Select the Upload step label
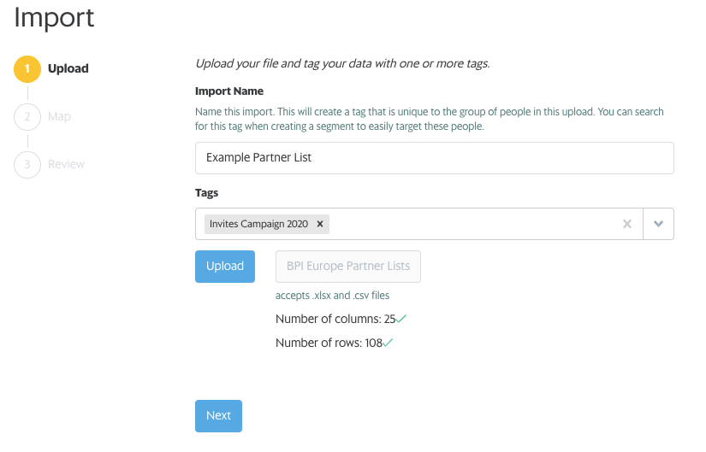The height and width of the screenshot is (452, 706). pos(68,68)
